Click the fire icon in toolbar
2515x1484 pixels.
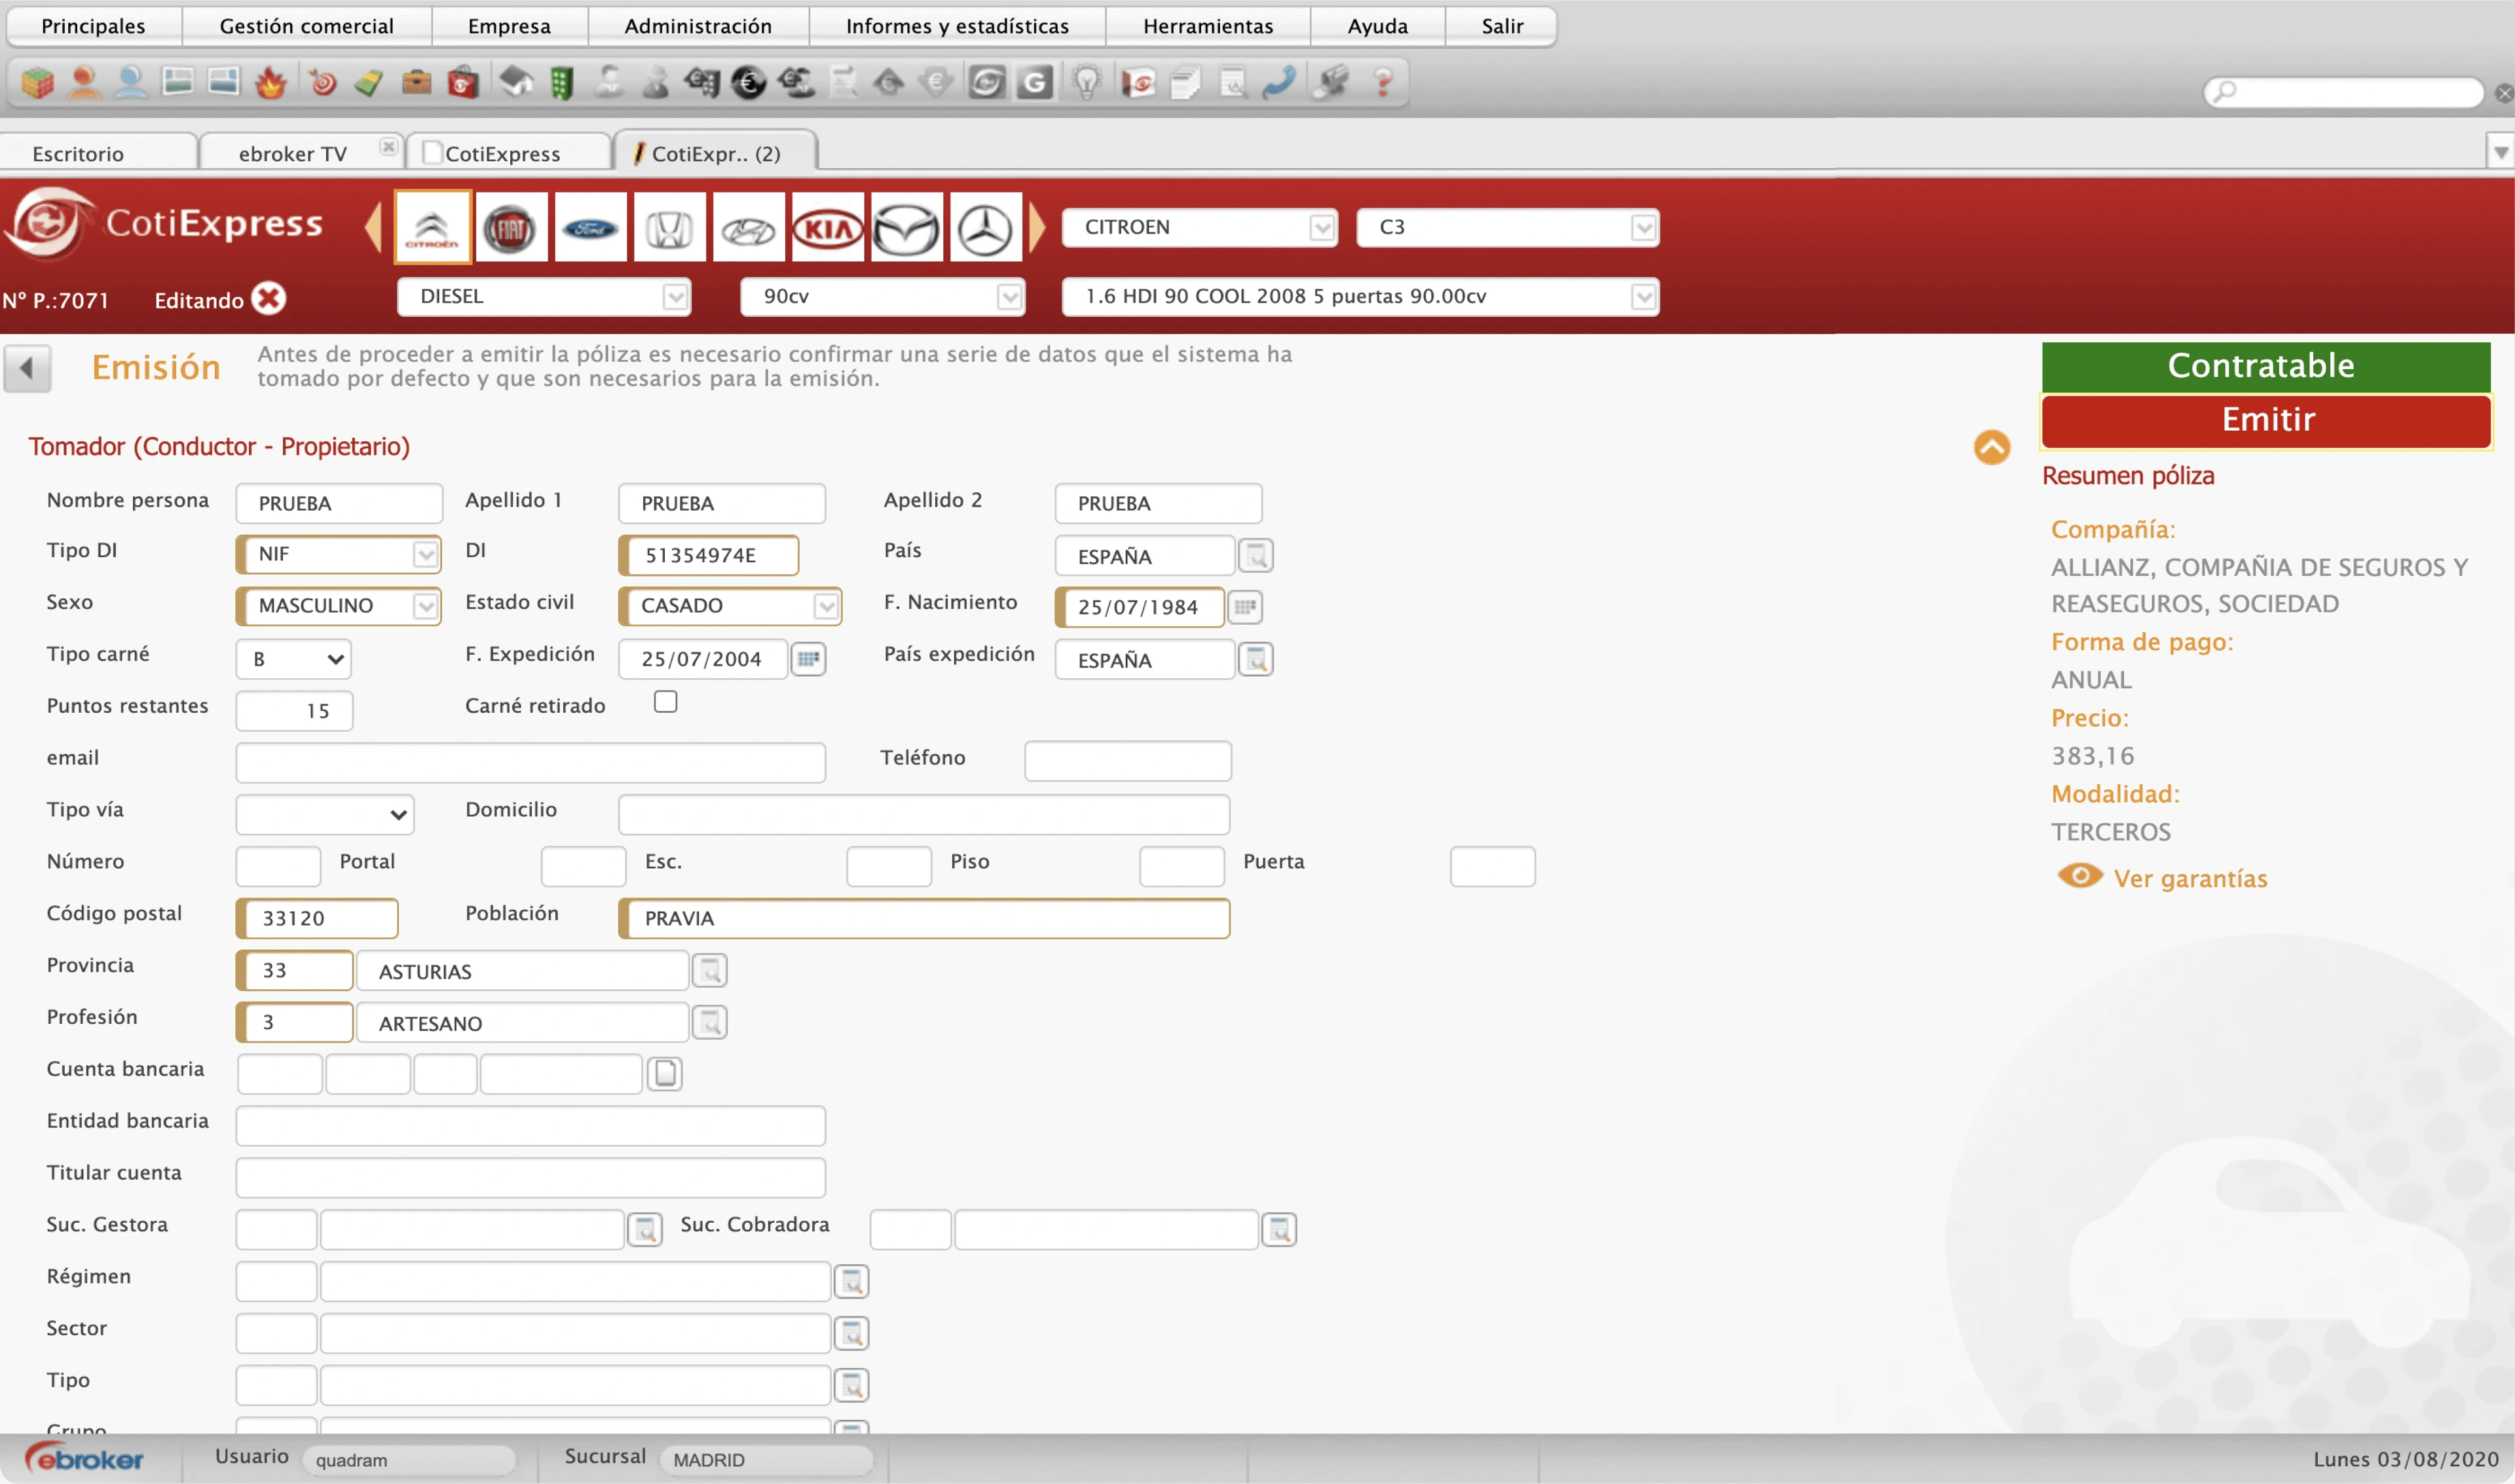pos(270,82)
